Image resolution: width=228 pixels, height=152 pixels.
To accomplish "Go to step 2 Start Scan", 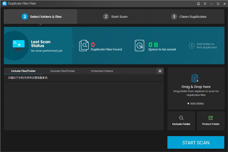I will [114, 17].
